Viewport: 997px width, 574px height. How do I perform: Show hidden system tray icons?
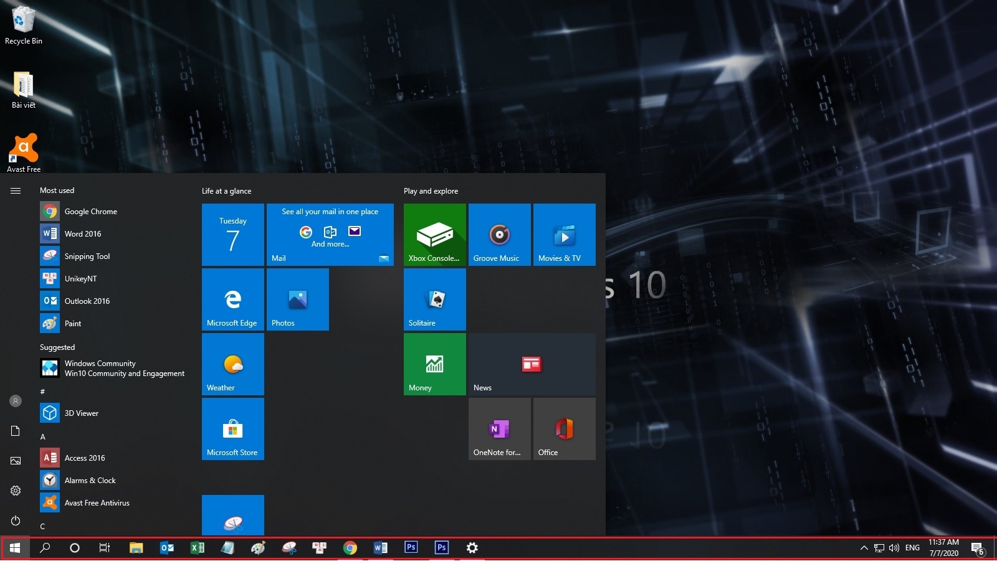(x=864, y=548)
